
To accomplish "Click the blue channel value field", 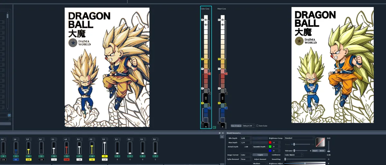I will click(x=276, y=151).
